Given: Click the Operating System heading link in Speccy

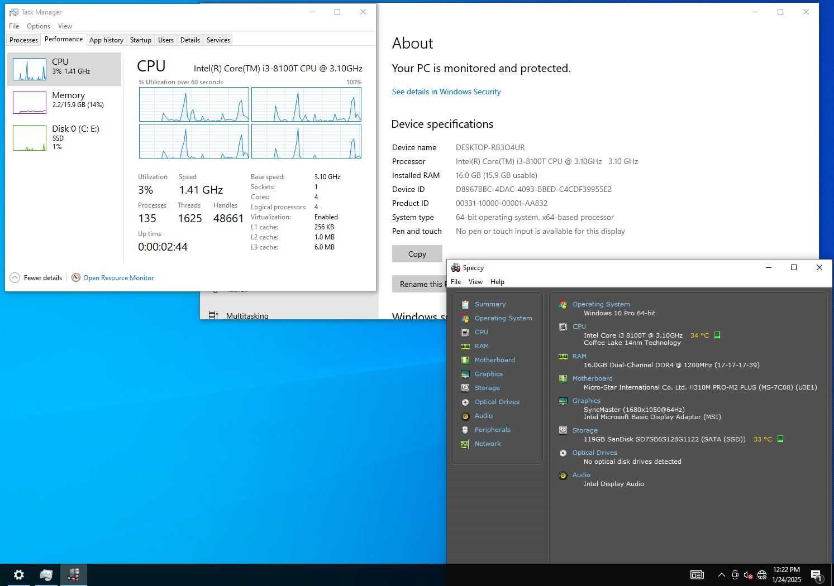Looking at the screenshot, I should click(x=601, y=304).
